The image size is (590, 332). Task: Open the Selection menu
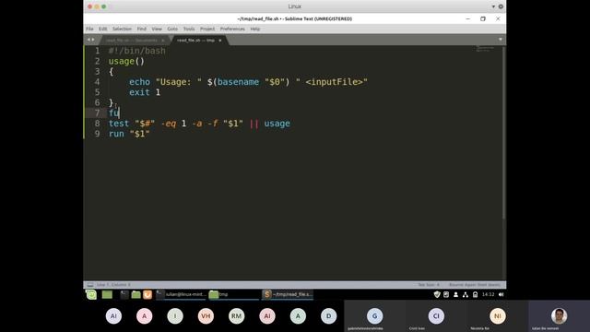(x=122, y=29)
